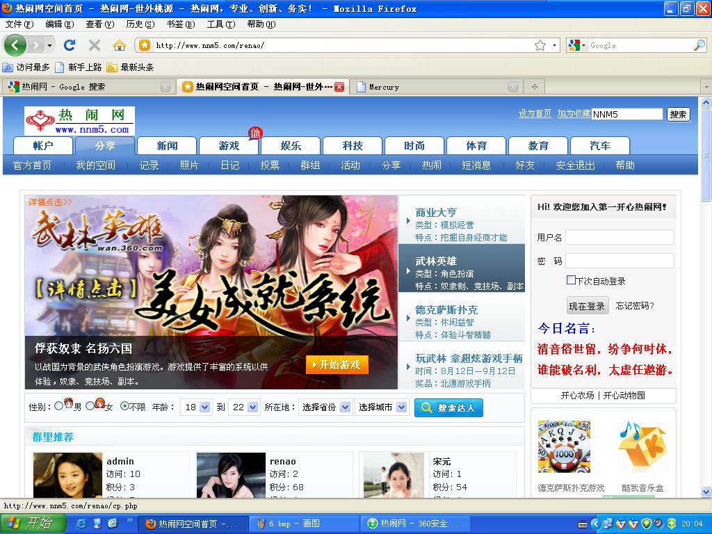
Task: Open the back/forward history dropdown arrow
Action: coord(49,45)
